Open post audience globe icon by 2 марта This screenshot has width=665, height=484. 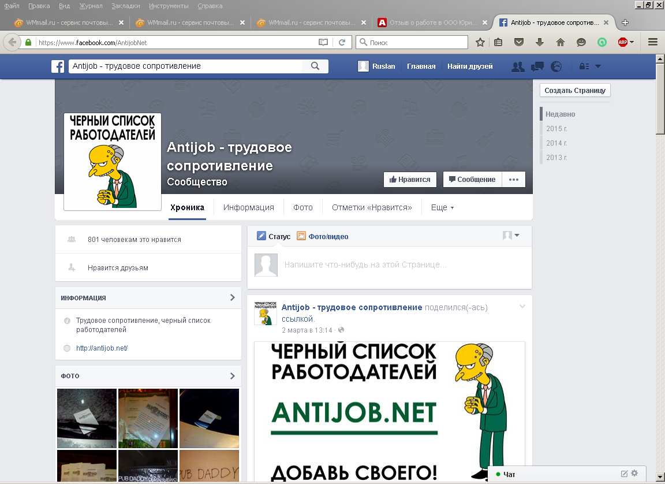coord(341,330)
